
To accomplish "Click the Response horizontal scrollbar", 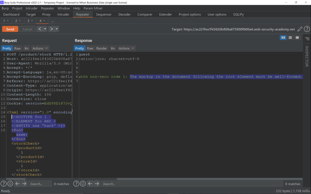I will click(x=209, y=179).
